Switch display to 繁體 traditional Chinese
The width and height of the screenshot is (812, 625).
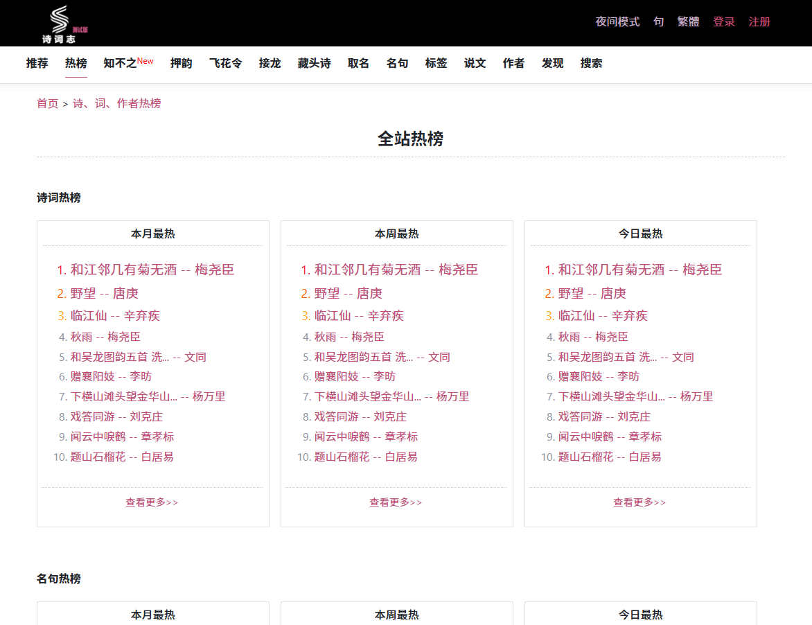coord(688,21)
